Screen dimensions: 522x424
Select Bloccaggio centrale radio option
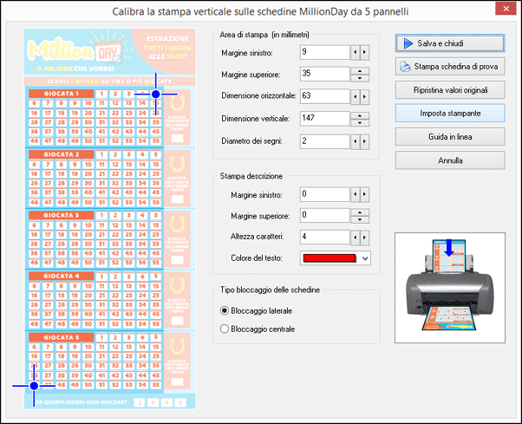[x=225, y=329]
